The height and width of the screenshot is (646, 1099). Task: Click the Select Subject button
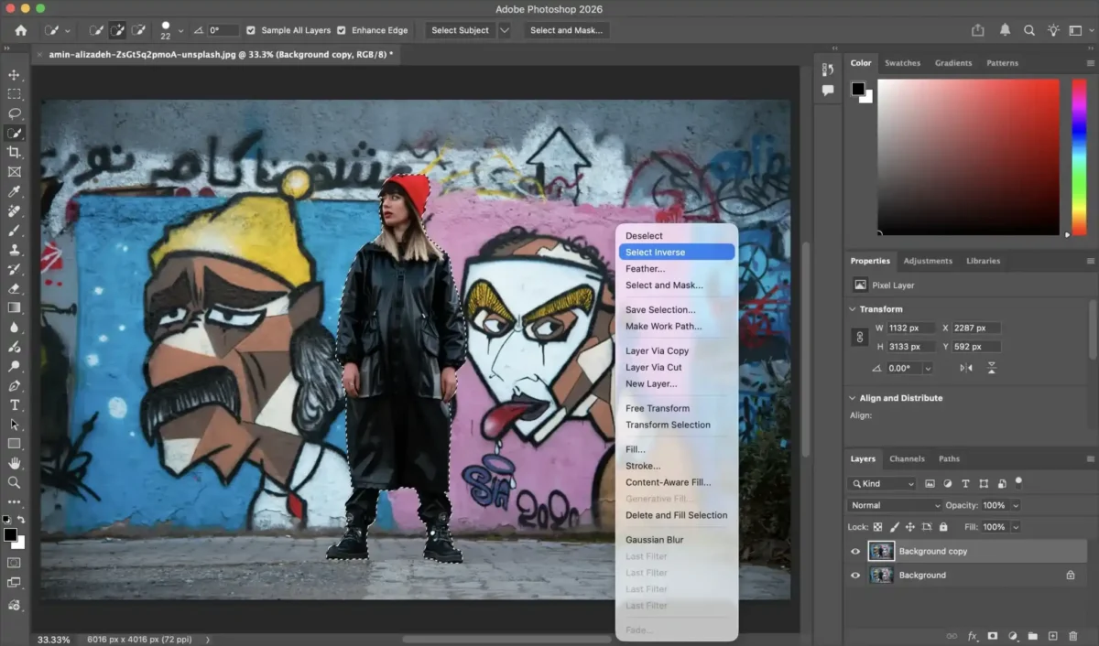point(460,30)
